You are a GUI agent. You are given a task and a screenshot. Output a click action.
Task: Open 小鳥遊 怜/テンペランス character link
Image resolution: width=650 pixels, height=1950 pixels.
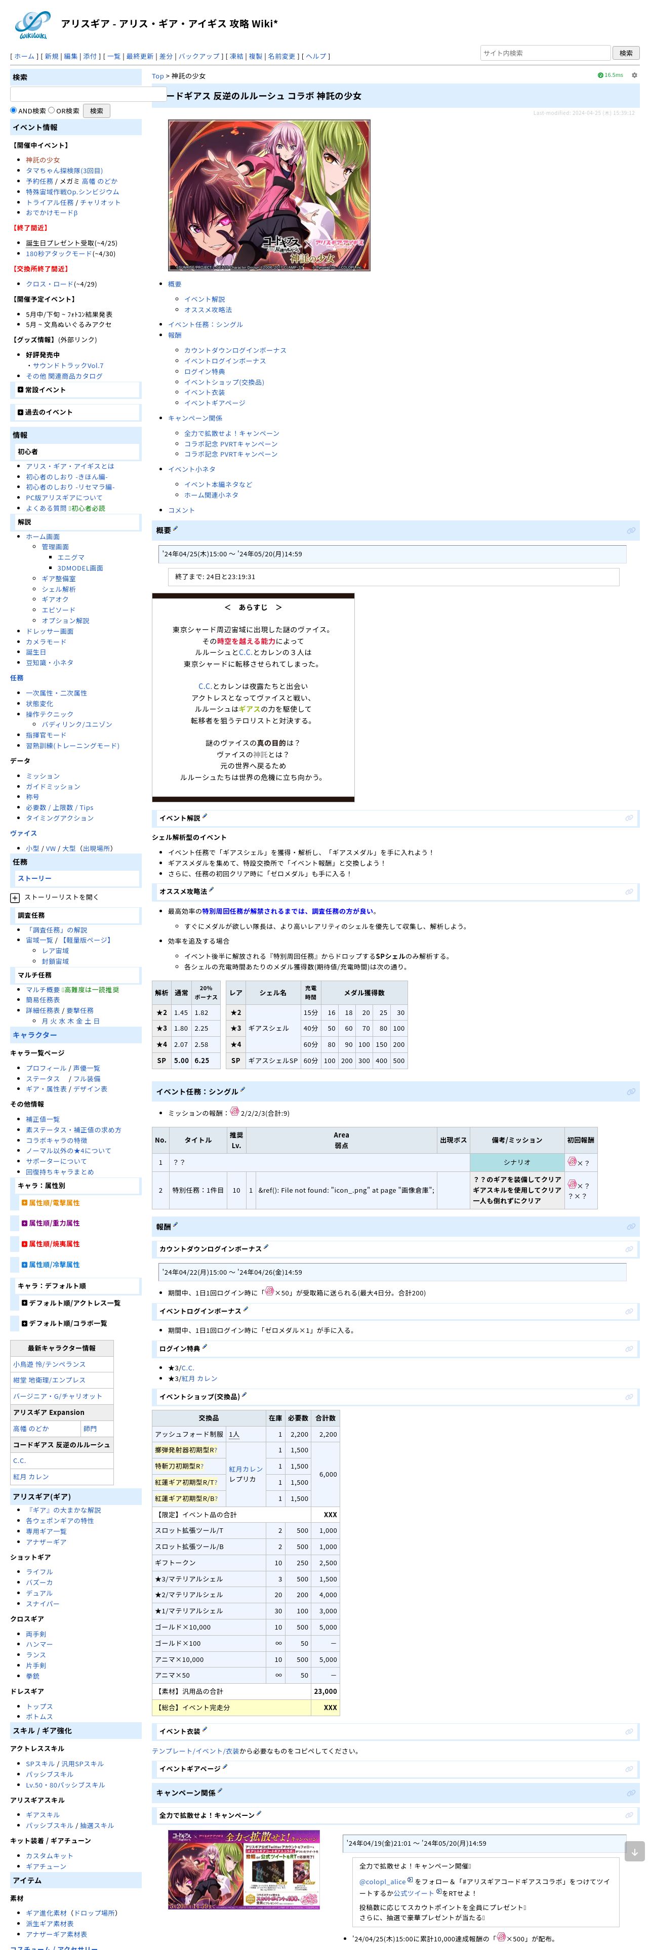49,1364
